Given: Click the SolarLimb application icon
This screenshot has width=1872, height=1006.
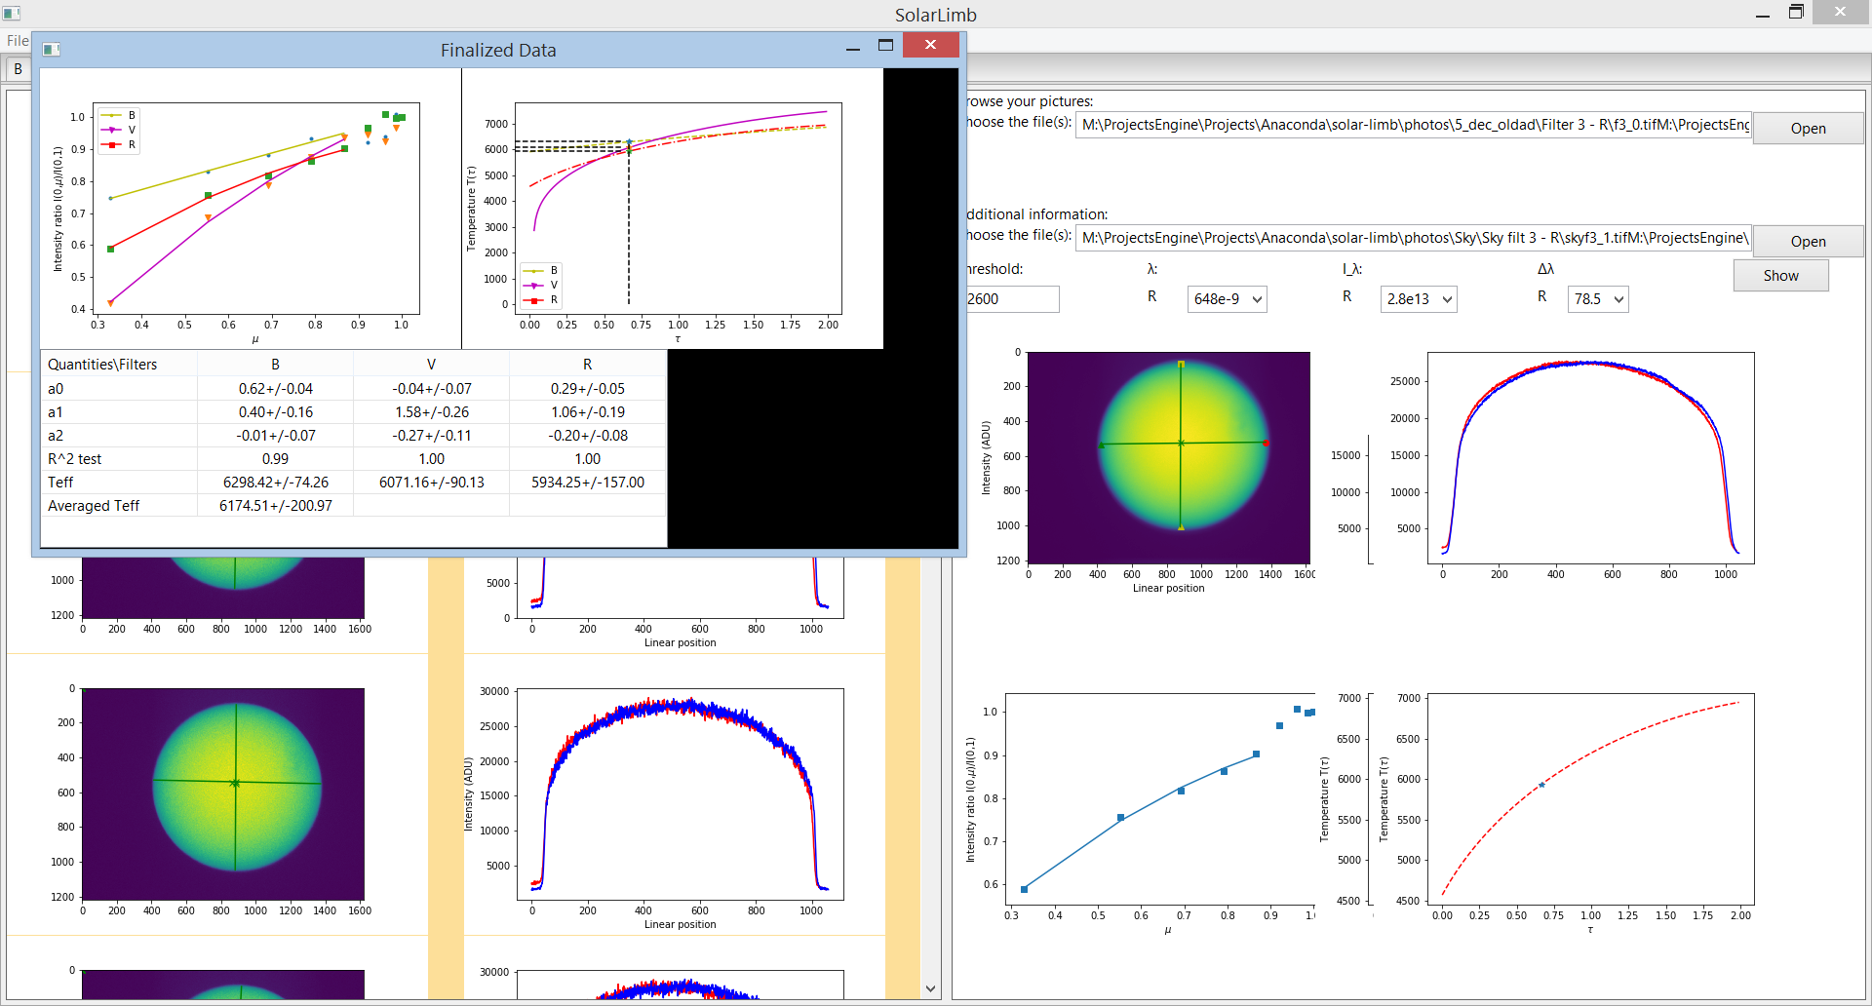Looking at the screenshot, I should point(12,14).
